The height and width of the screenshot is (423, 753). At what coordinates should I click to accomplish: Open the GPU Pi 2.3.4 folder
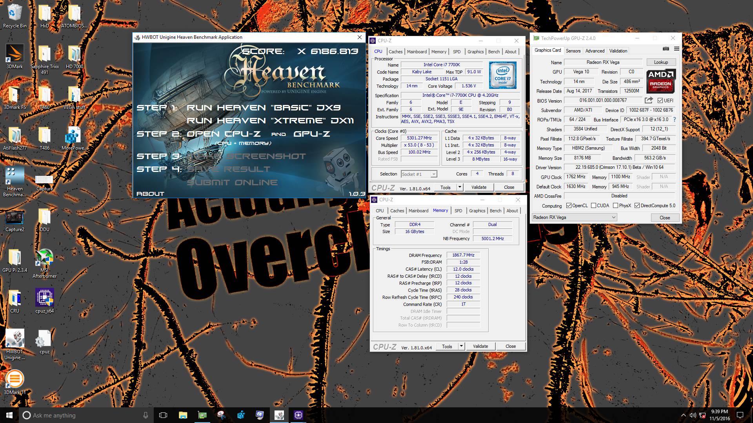15,260
